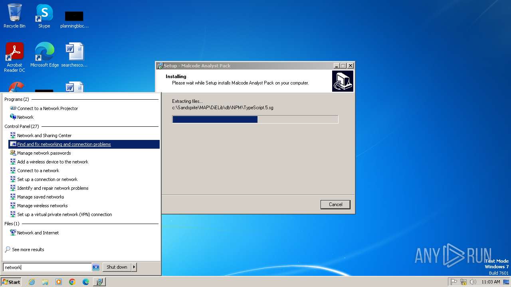Click the installation progress bar
This screenshot has width=511, height=287.
point(255,119)
